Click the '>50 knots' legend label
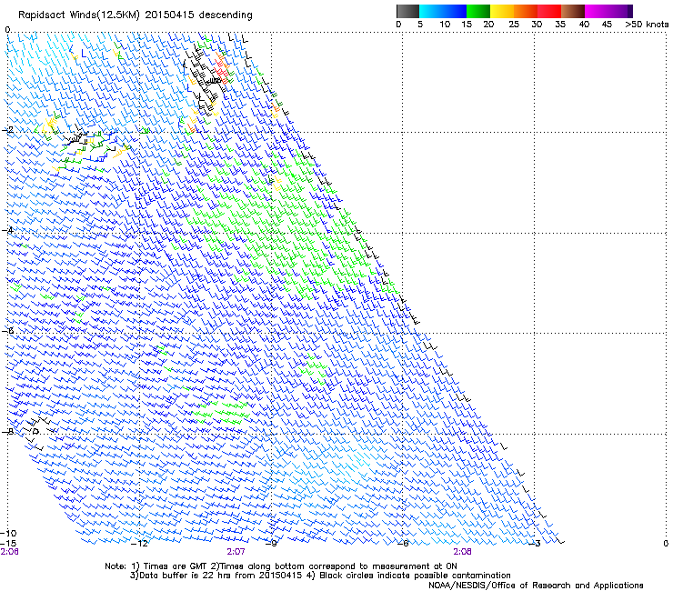This screenshot has height=591, width=673. [647, 25]
